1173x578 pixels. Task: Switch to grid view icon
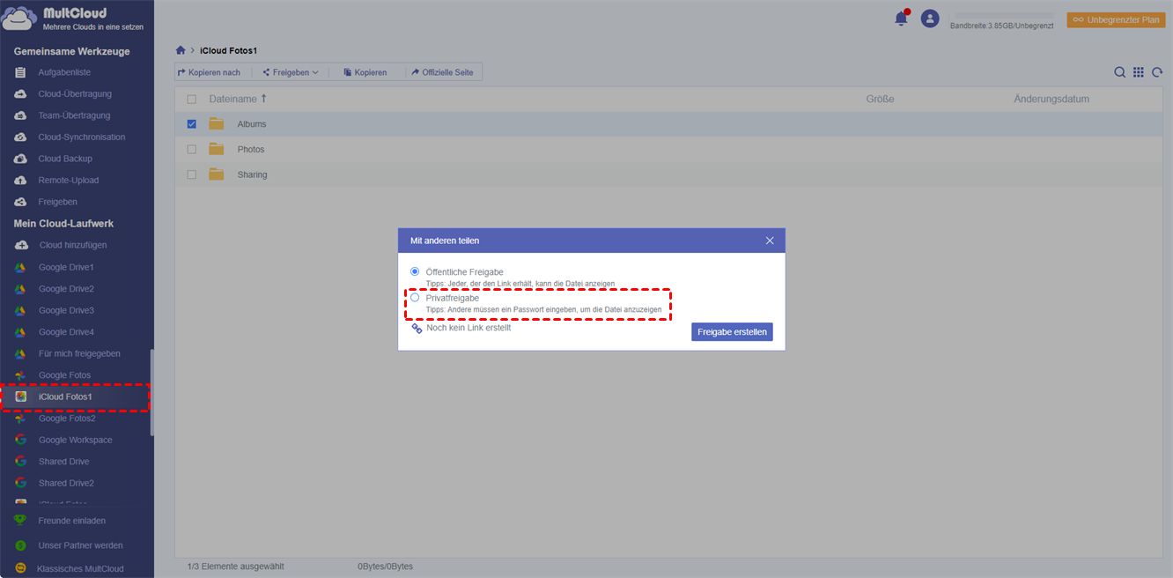point(1139,72)
